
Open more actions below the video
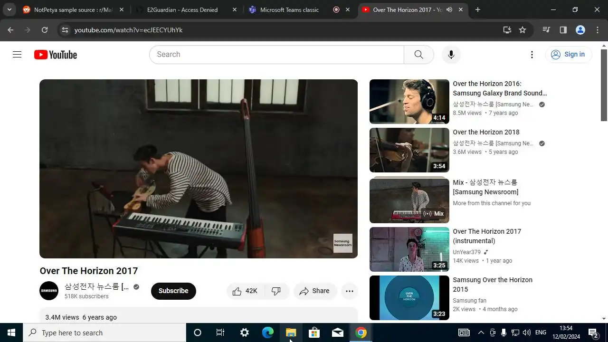[350, 291]
